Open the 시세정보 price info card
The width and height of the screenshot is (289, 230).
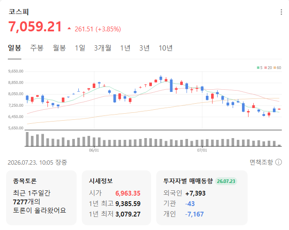(x=116, y=197)
